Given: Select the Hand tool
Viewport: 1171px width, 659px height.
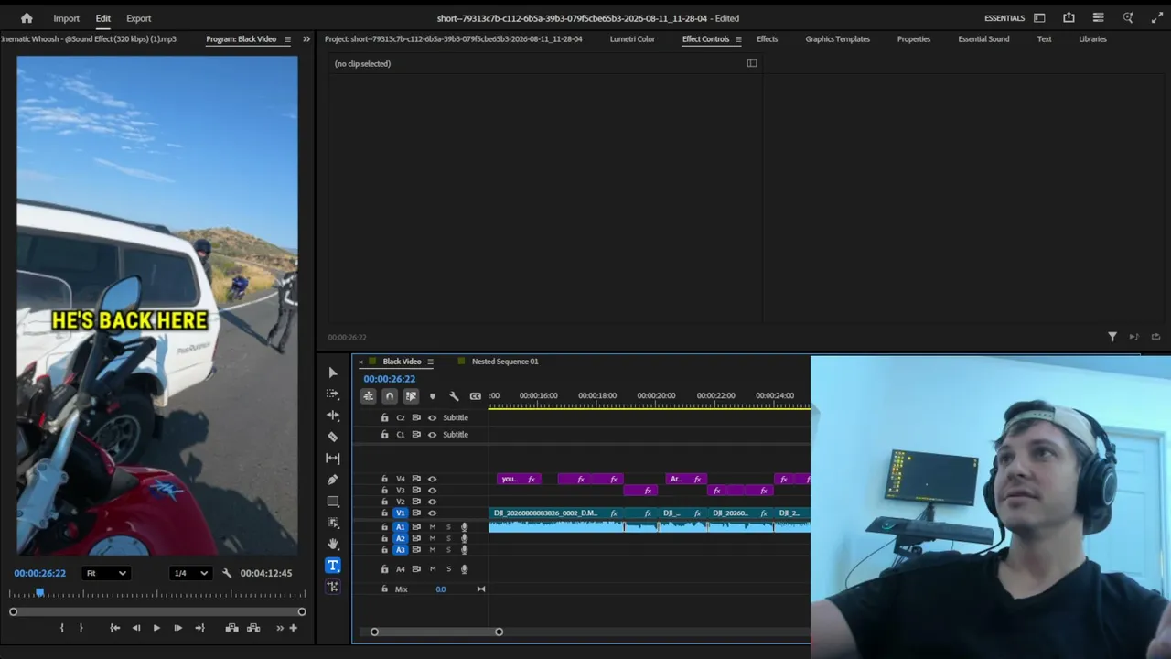Looking at the screenshot, I should click(333, 544).
